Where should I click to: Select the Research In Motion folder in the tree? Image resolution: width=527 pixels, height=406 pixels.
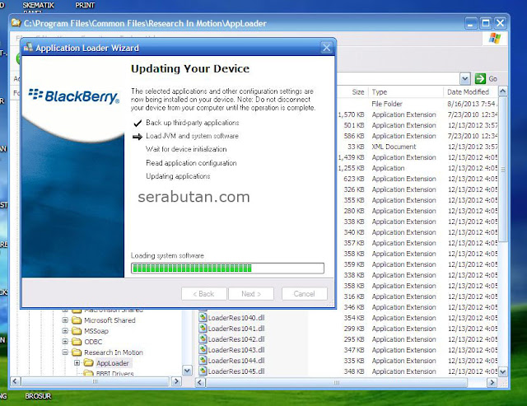(114, 352)
